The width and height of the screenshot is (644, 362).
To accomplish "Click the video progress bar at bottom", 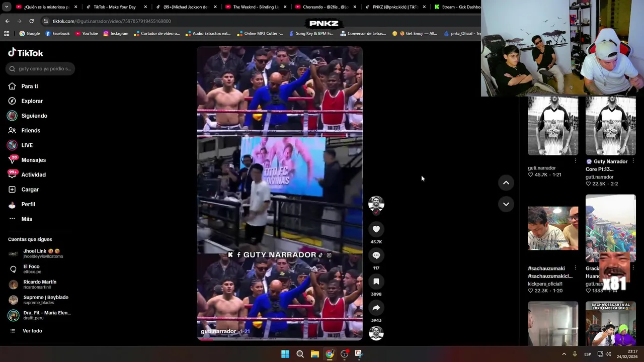I will tap(280, 339).
